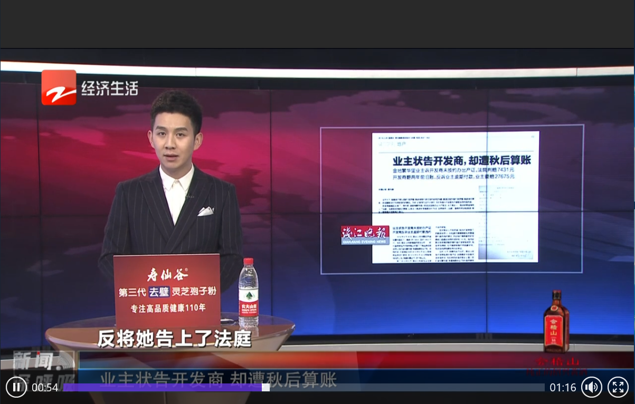635x404 pixels.
Task: Pause the video playback
Action: coord(16,388)
